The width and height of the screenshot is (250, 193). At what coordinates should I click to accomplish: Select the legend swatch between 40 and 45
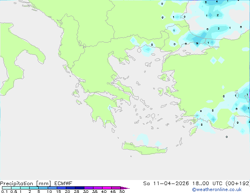pyautogui.click(x=107, y=188)
